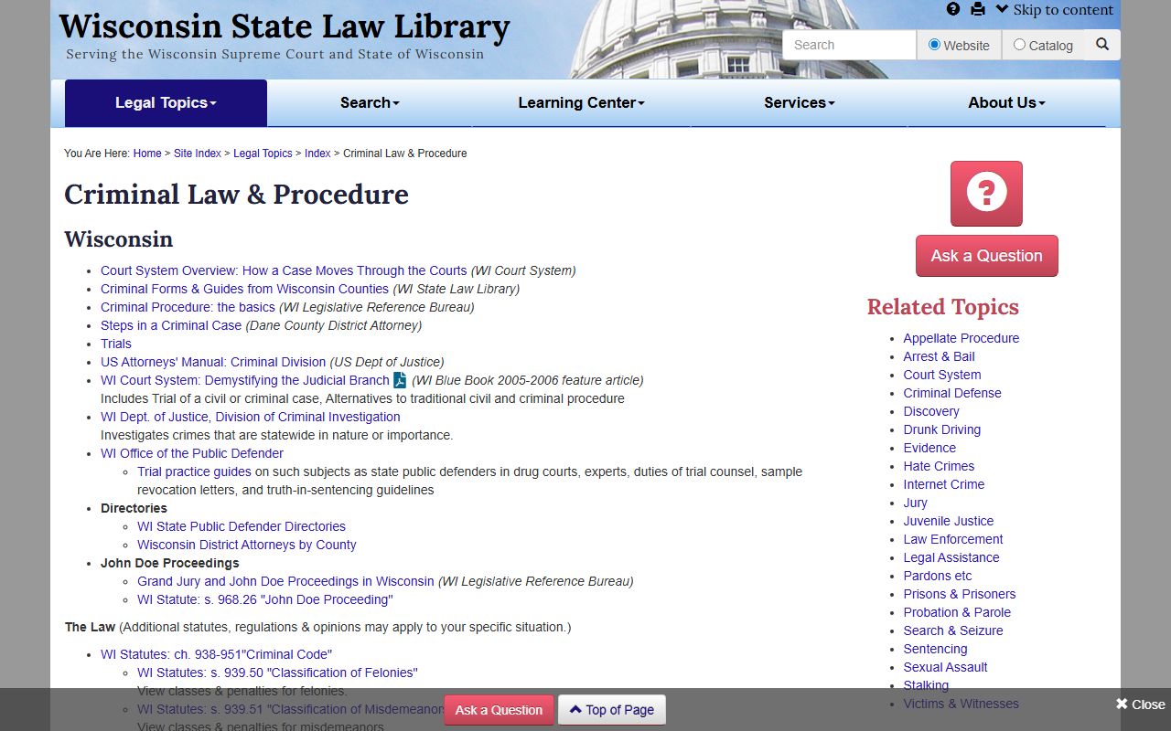Open Probation & Parole related topic
The image size is (1171, 731).
point(957,612)
